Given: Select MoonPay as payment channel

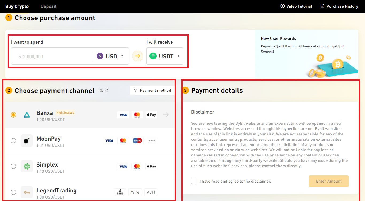Looking at the screenshot, I should point(13,140).
